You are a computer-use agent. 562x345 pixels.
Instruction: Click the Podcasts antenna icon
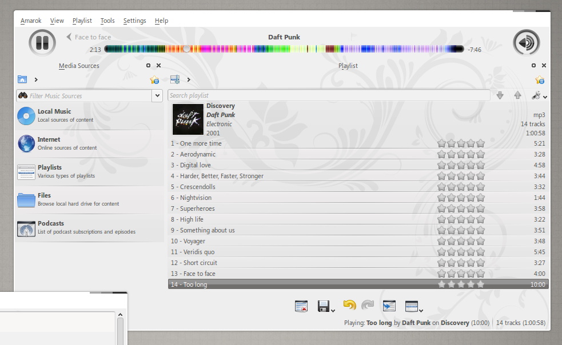pyautogui.click(x=26, y=228)
